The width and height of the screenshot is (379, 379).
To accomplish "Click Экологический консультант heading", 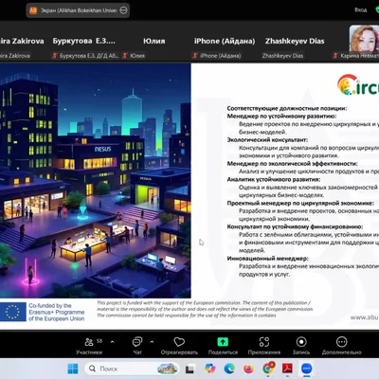I will 267,140.
